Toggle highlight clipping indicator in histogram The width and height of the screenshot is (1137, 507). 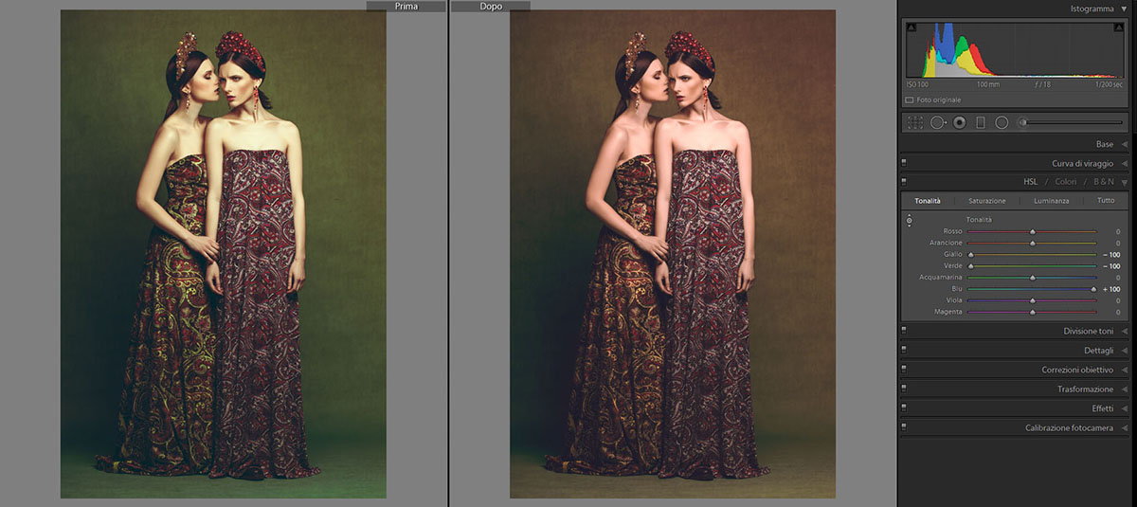point(1120,28)
